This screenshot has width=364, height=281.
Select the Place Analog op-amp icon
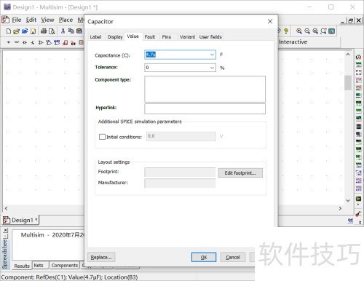click(x=41, y=42)
